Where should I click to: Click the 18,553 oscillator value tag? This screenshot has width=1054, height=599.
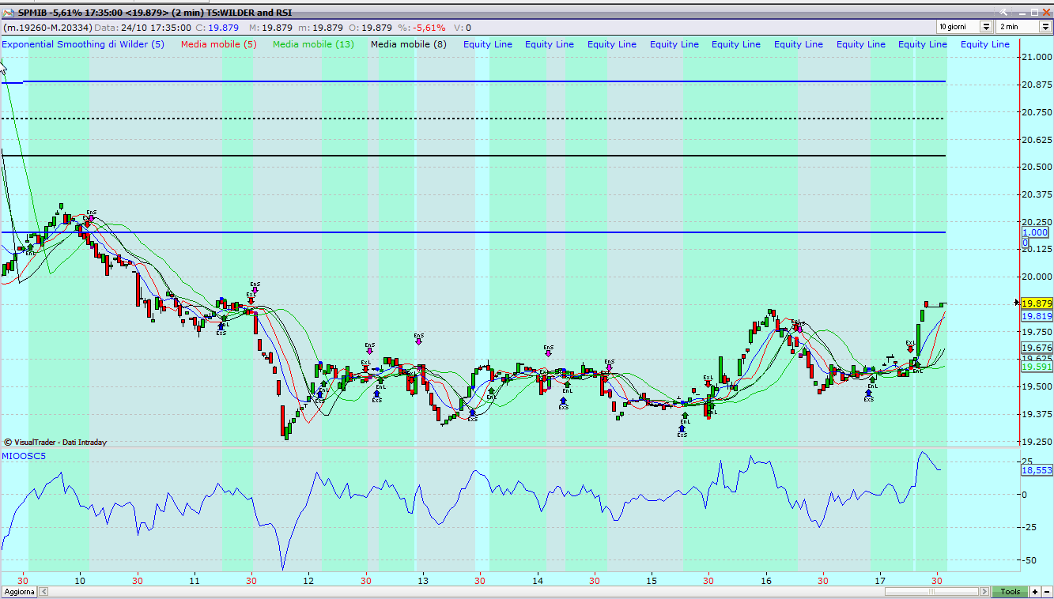coord(1037,469)
